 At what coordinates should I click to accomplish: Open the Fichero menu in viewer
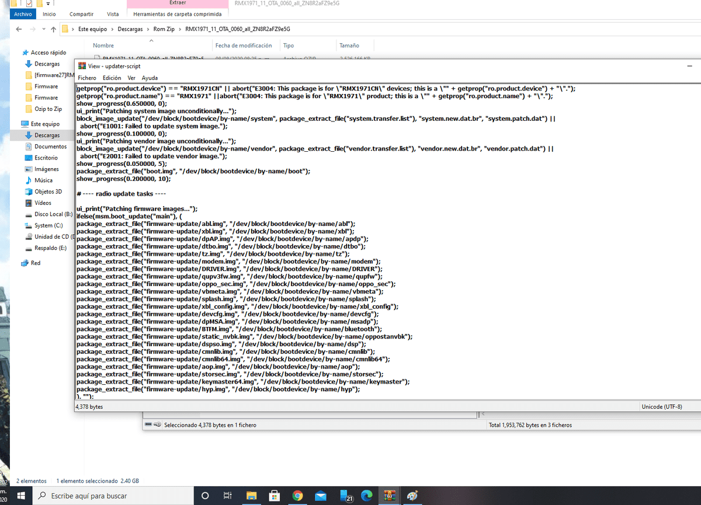click(x=87, y=78)
